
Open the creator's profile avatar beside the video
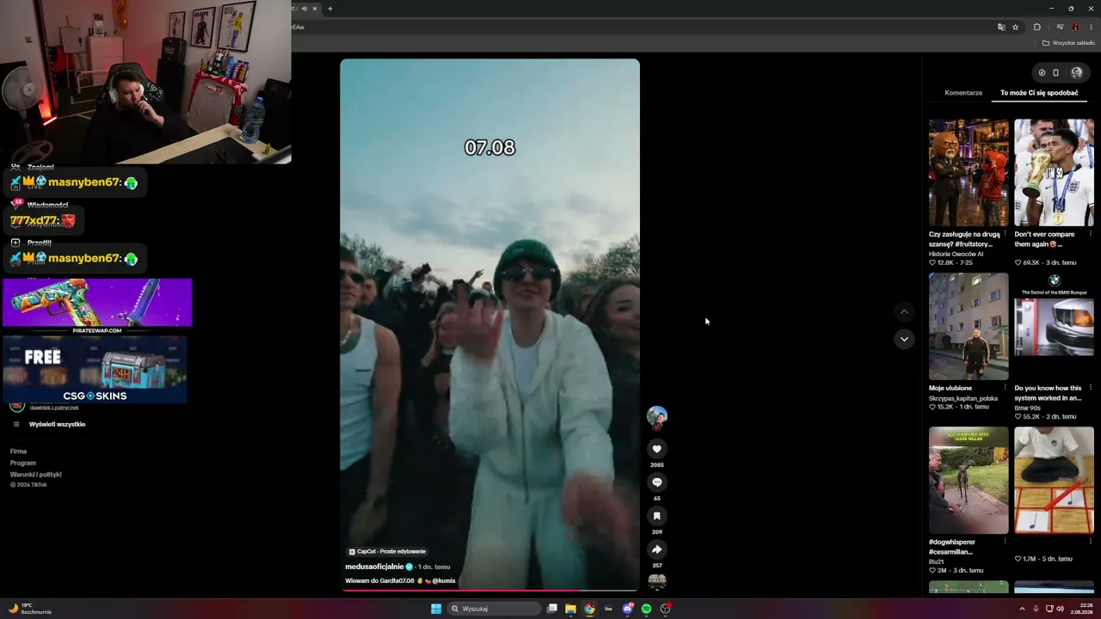coord(657,417)
